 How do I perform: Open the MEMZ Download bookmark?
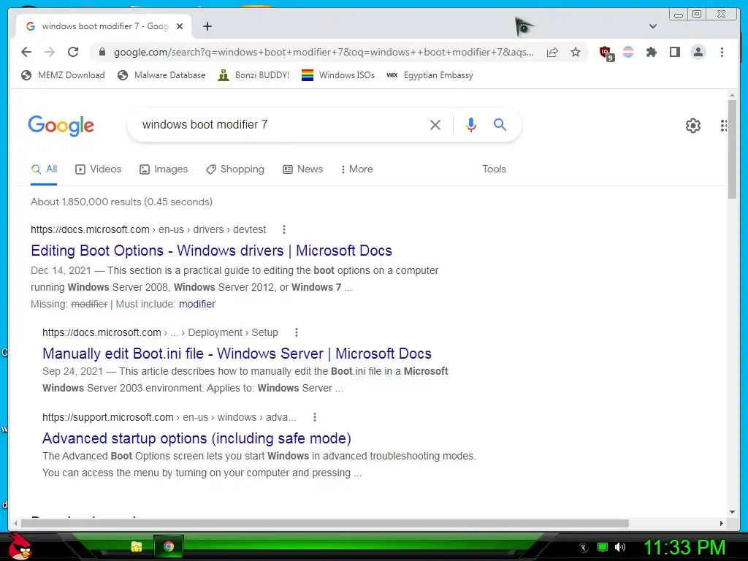pyautogui.click(x=63, y=75)
